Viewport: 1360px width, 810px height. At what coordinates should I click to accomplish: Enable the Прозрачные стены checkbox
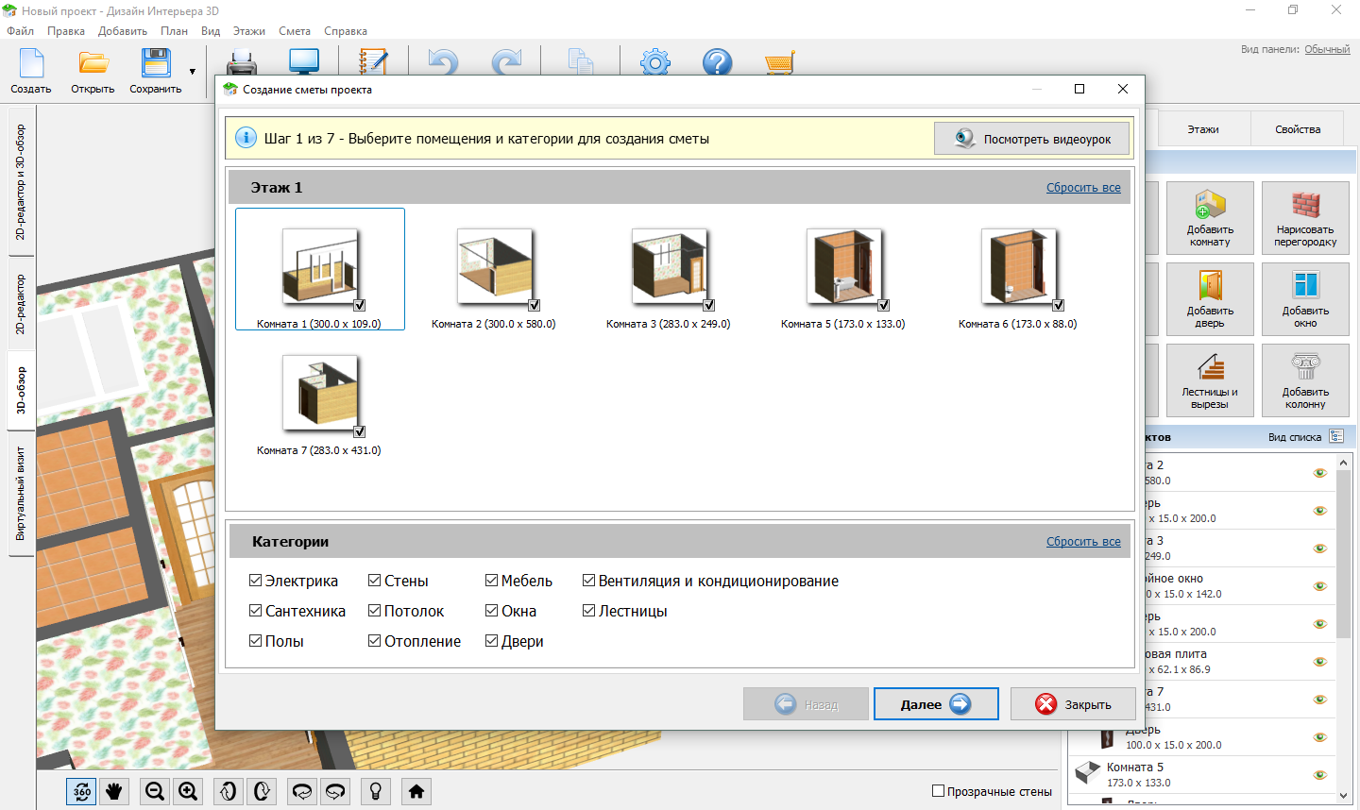[x=939, y=791]
